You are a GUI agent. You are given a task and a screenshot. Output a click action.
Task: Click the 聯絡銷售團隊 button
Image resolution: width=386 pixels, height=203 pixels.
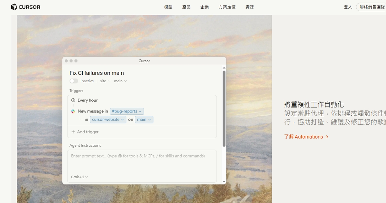371,7
